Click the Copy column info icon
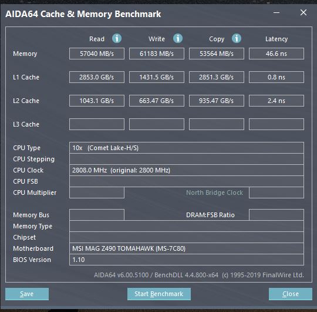 (237, 38)
